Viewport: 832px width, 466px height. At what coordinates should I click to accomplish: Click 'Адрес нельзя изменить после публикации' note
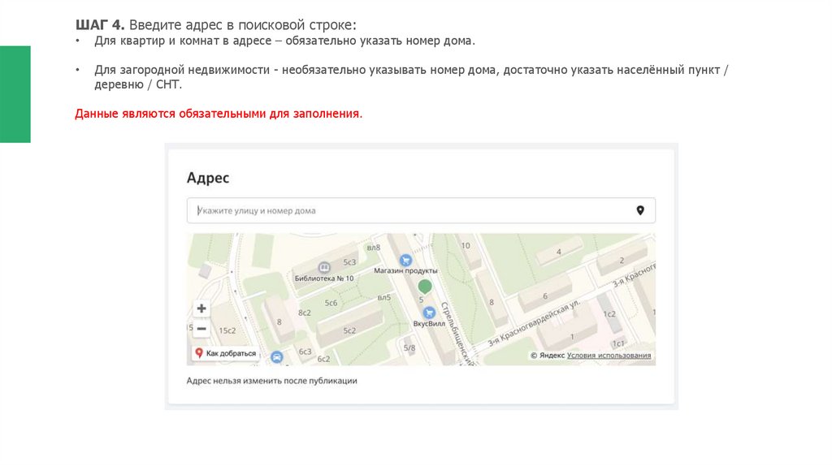(271, 381)
